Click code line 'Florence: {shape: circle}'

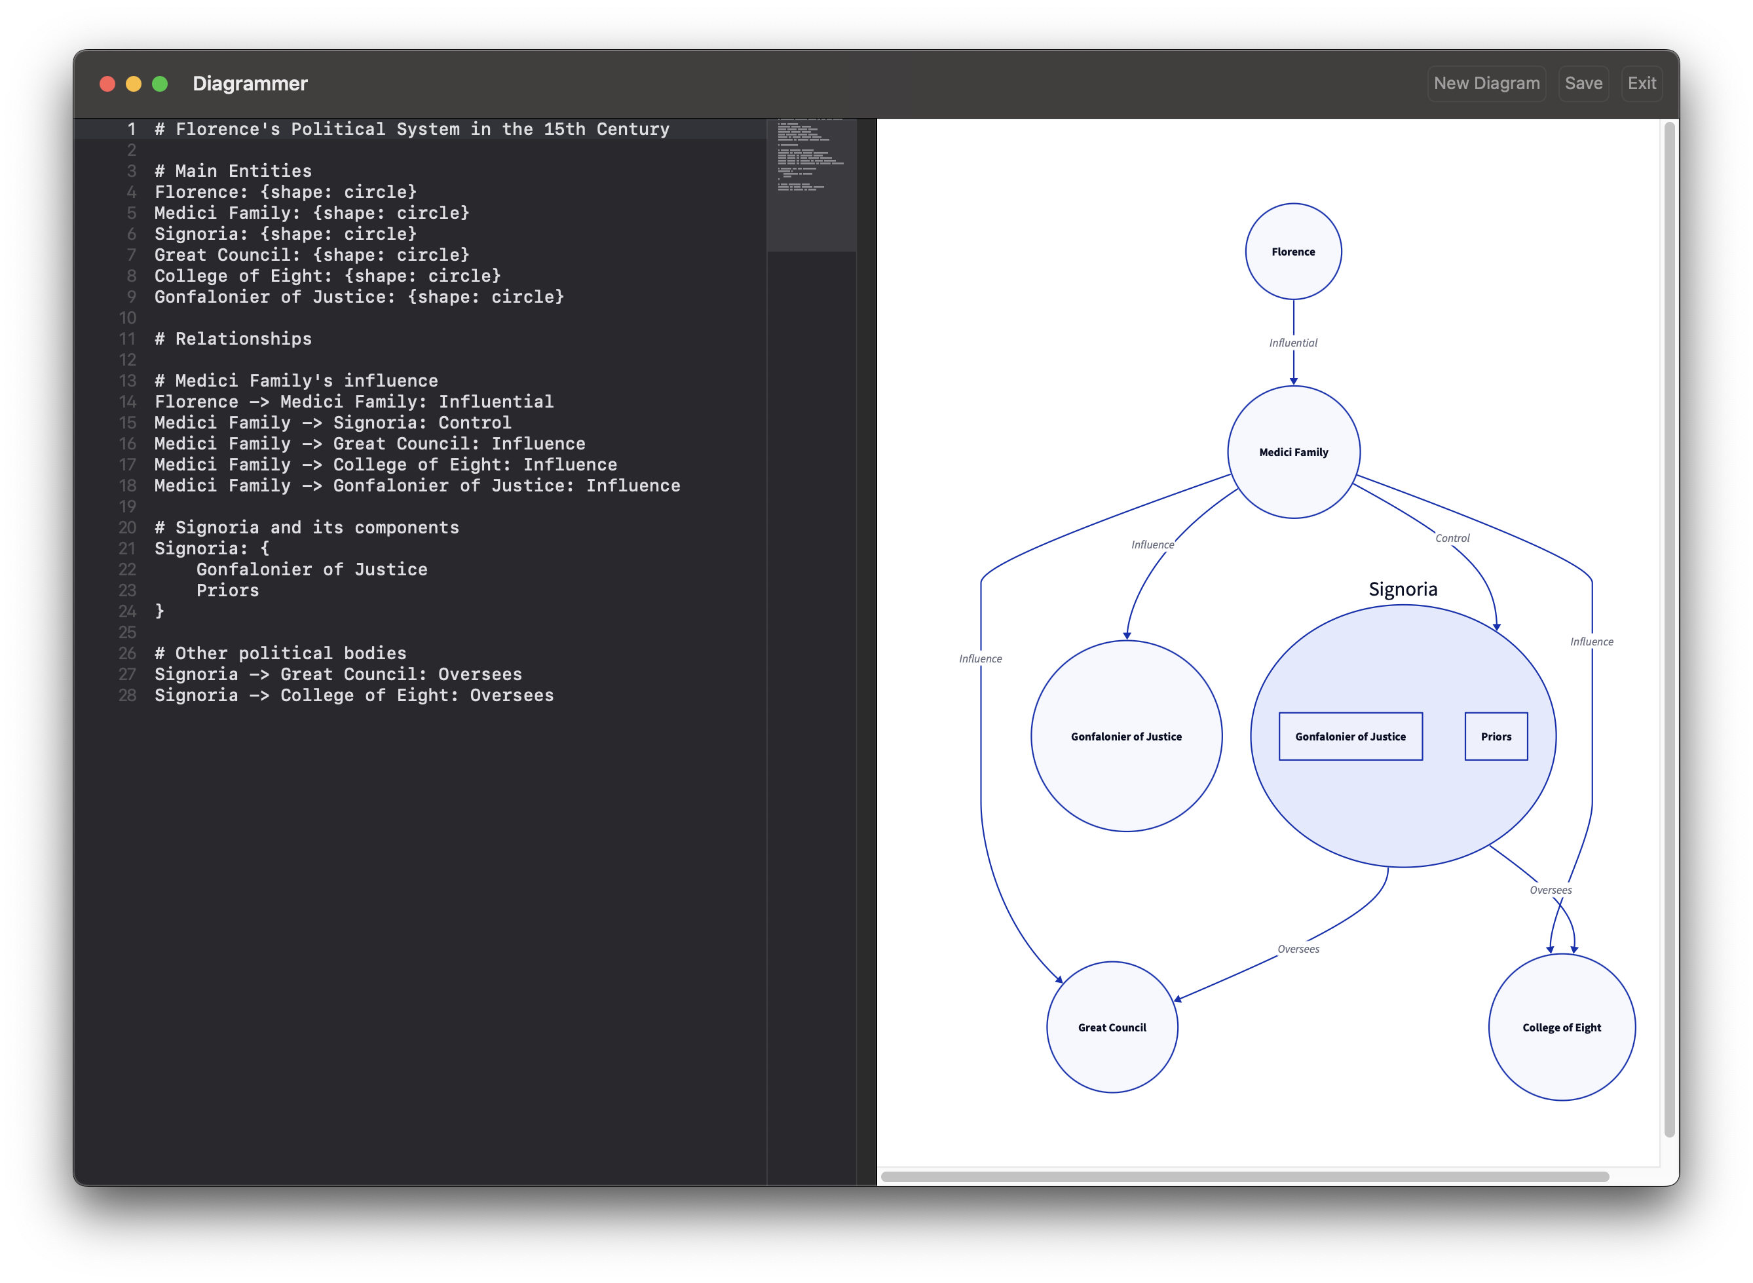[x=286, y=192]
